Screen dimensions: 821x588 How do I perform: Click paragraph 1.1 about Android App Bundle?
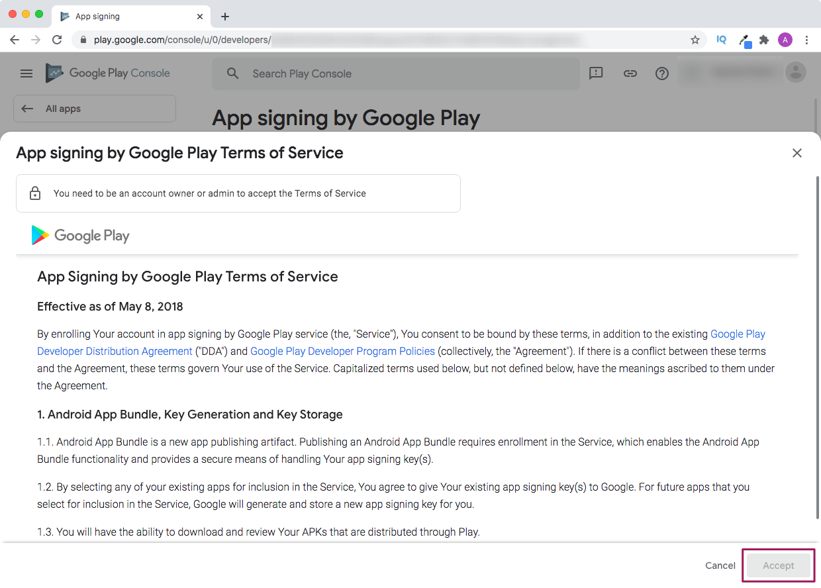point(398,450)
